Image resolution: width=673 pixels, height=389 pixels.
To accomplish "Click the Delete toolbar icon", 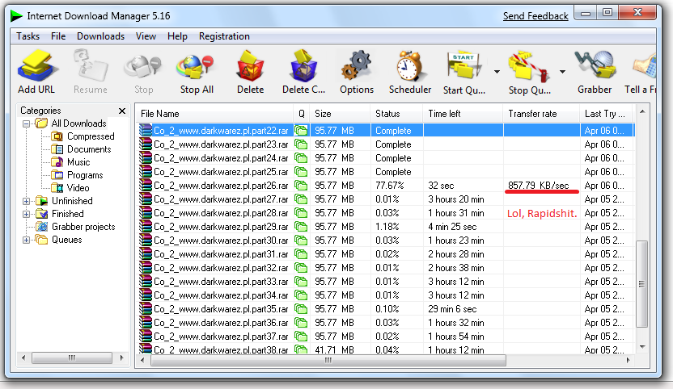I will click(x=250, y=65).
